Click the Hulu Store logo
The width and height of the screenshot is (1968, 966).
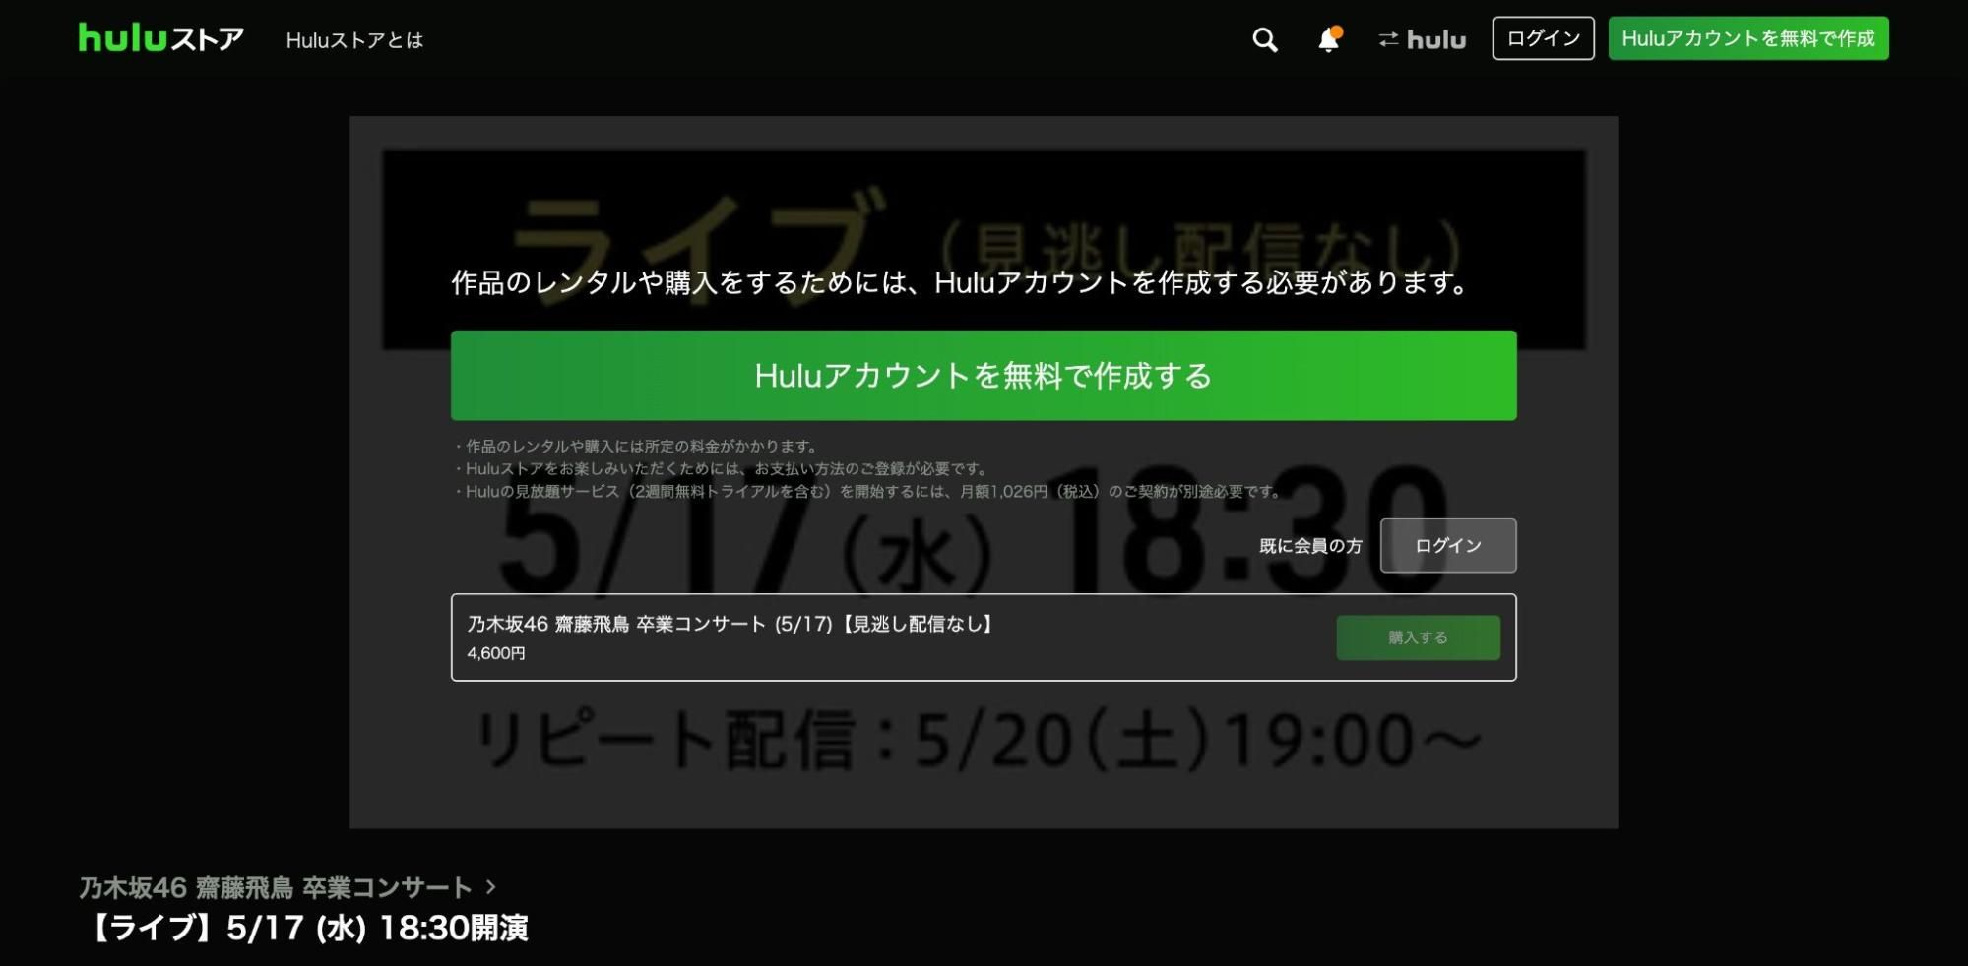point(161,38)
